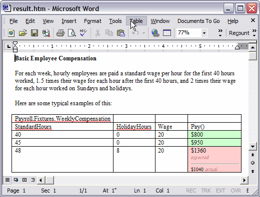Click the Undo arrow icon
Image resolution: width=260 pixels, height=197 pixels.
pyautogui.click(x=135, y=33)
